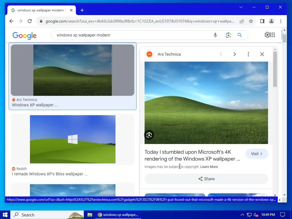This screenshot has height=219, width=292.
Task: Bookmark this page with the star icon
Action: (x=251, y=21)
